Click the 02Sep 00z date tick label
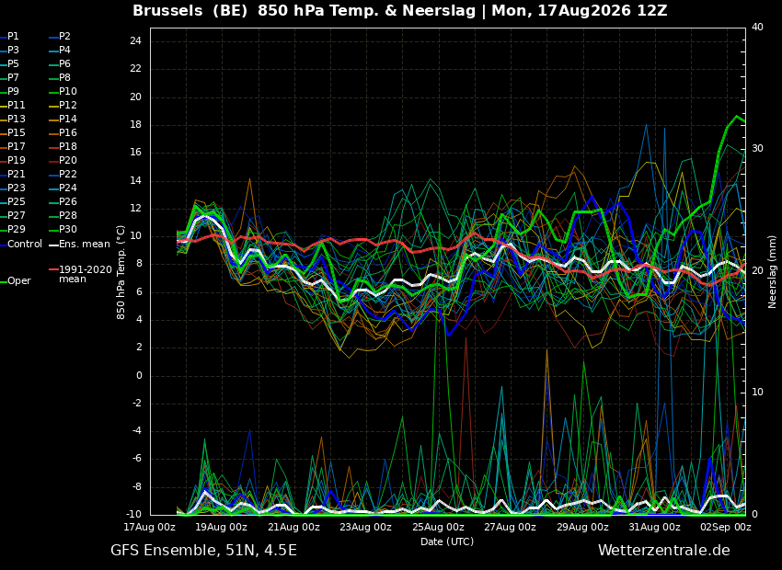 click(726, 527)
